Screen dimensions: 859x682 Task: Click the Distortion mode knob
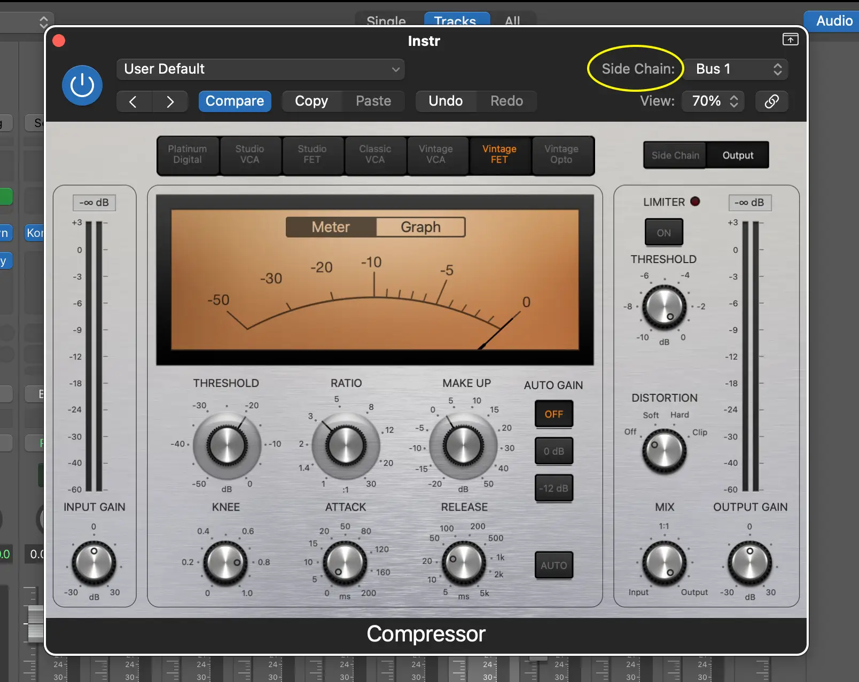tap(664, 451)
